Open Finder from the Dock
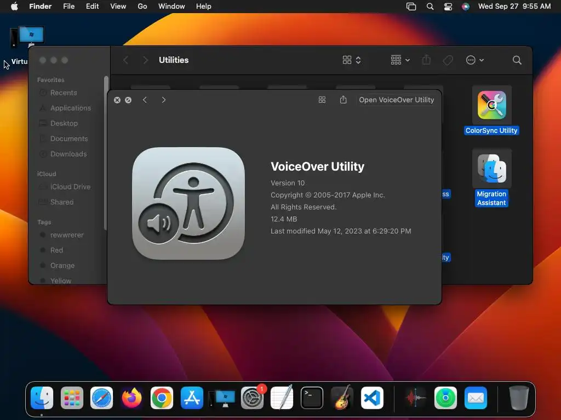 (42, 398)
